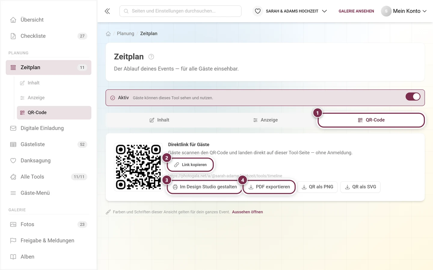Open Gästeliste in the sidebar
433x270 pixels.
coord(48,144)
